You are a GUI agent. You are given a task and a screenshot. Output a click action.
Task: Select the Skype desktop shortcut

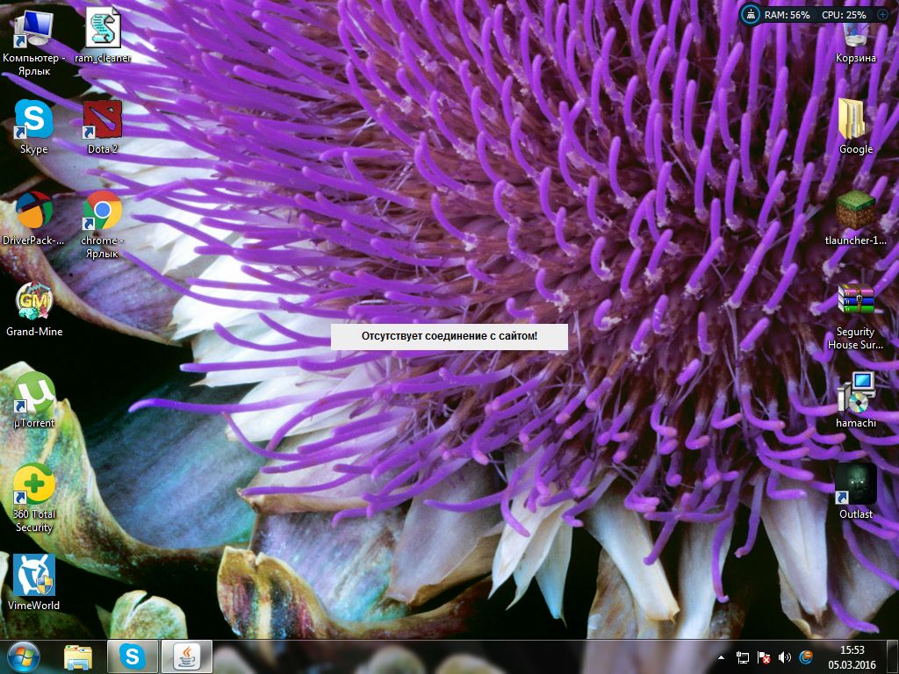[34, 126]
